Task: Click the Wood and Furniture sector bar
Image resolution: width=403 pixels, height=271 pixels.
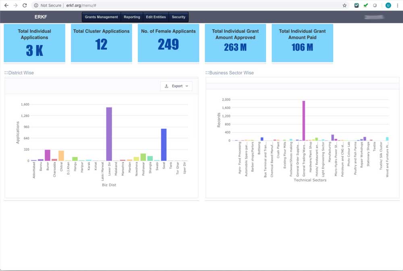Action: 387,139
